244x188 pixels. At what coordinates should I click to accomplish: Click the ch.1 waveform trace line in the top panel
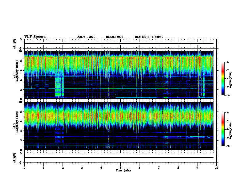click(119, 44)
